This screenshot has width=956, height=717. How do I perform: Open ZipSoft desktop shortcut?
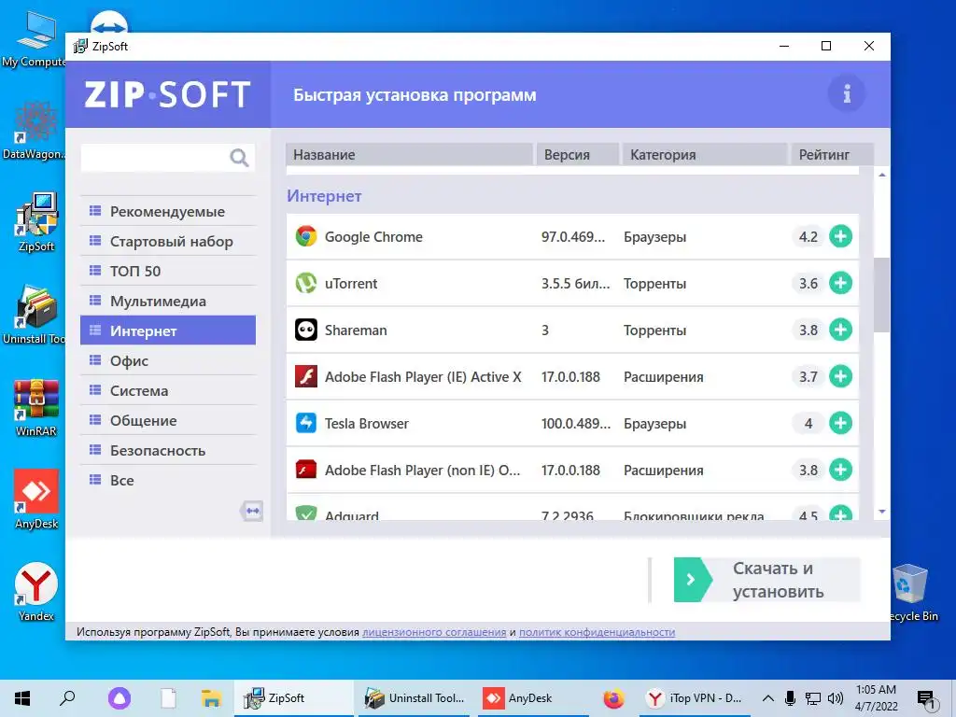click(36, 222)
